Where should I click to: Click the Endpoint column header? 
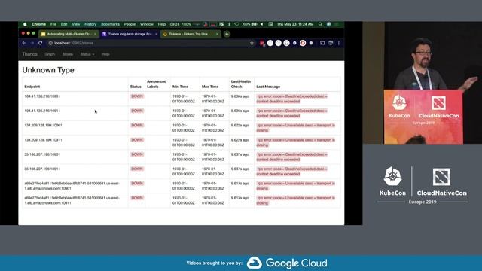coord(32,87)
